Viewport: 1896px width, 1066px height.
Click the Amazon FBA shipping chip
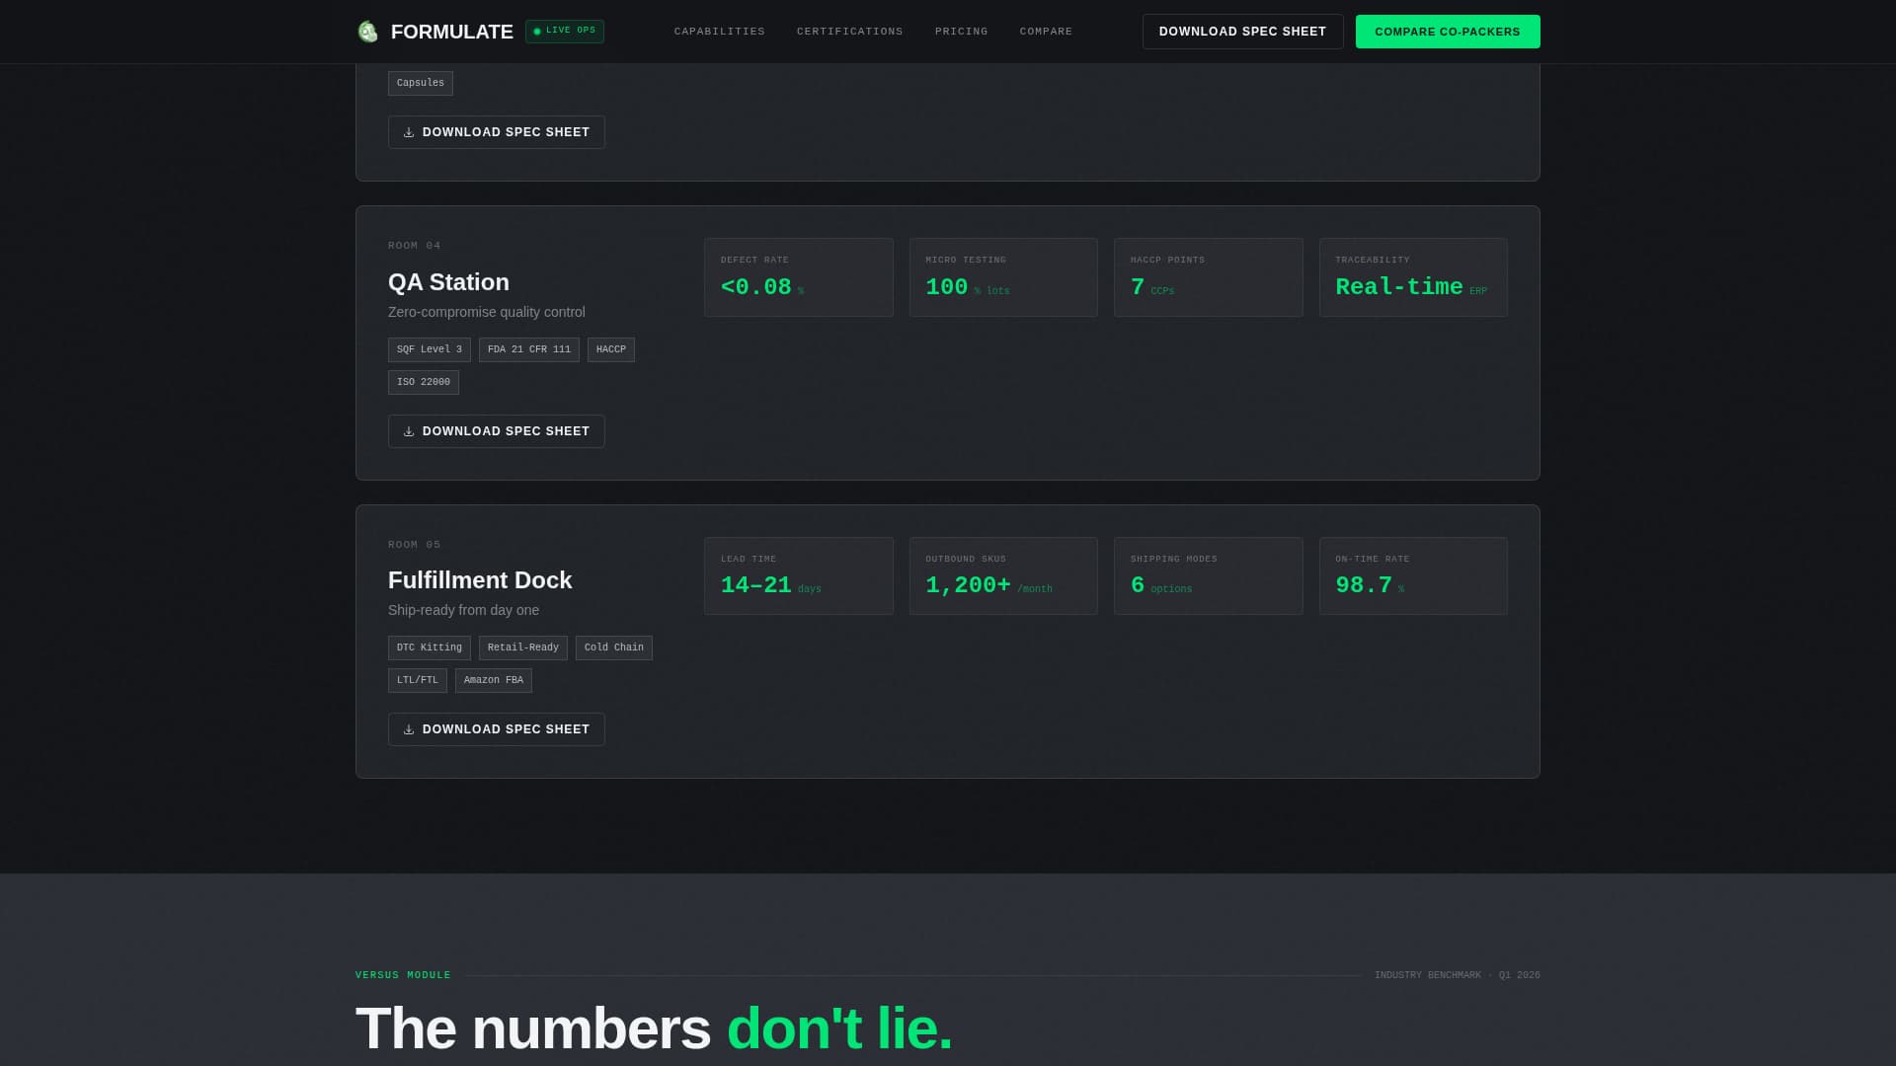tap(493, 680)
